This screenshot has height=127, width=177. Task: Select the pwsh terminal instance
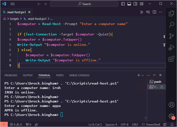pos(157,82)
